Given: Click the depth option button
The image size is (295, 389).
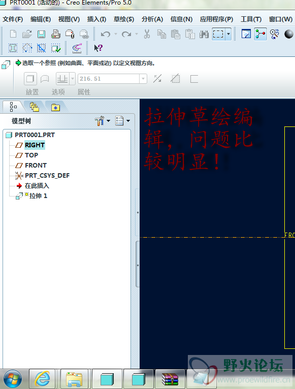Looking at the screenshot, I should pyautogui.click(x=62, y=79).
